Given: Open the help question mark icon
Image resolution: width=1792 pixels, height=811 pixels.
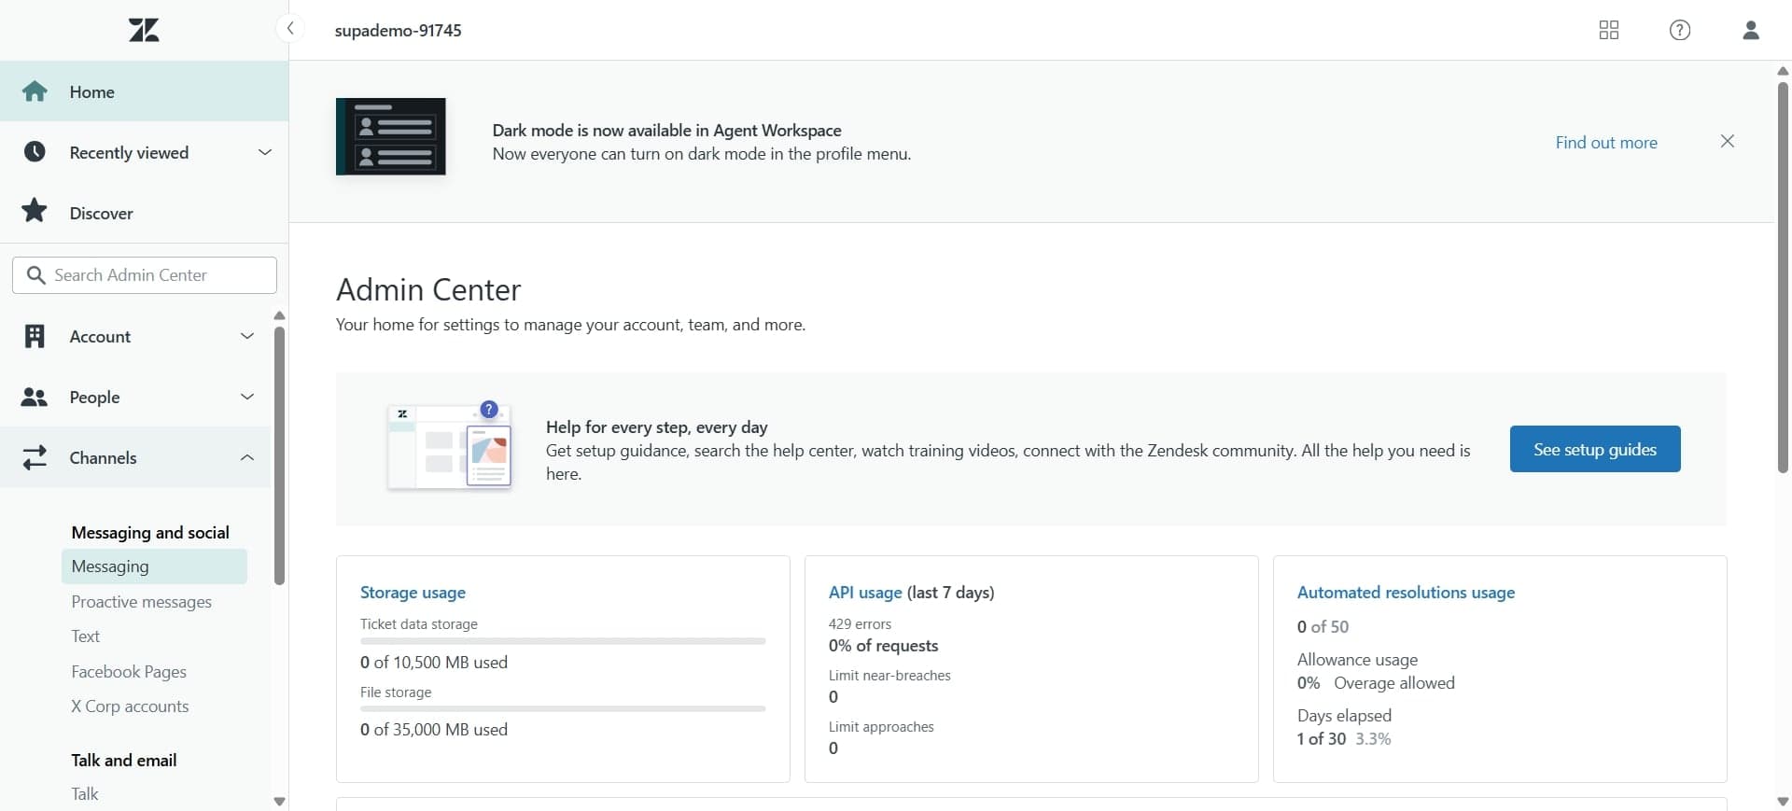Looking at the screenshot, I should pos(1679,30).
